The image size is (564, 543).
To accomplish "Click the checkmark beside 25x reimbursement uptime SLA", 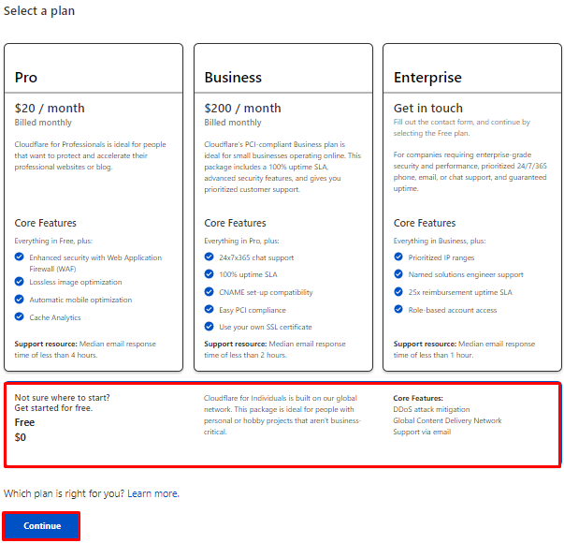I will [x=398, y=292].
